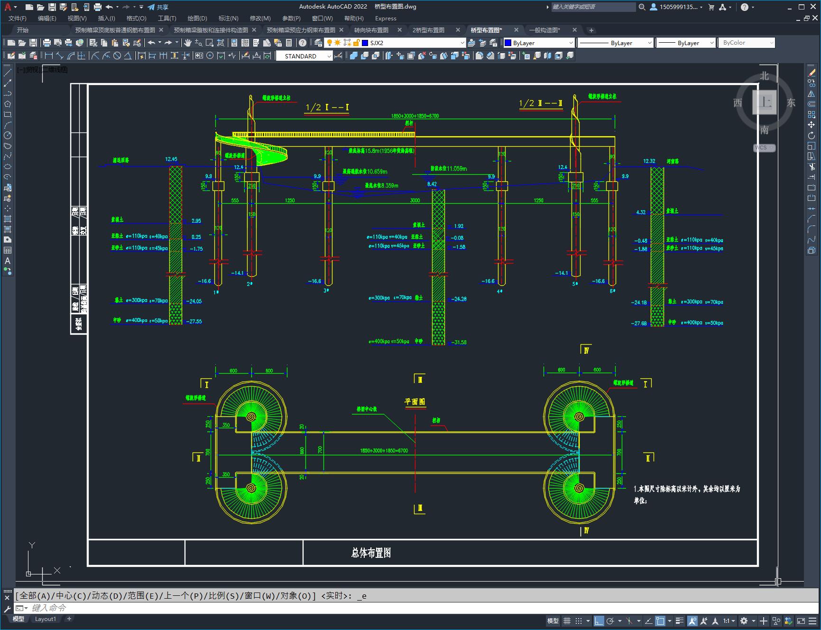This screenshot has width=821, height=630.
Task: Open Layer Properties Manager icon
Action: click(318, 43)
